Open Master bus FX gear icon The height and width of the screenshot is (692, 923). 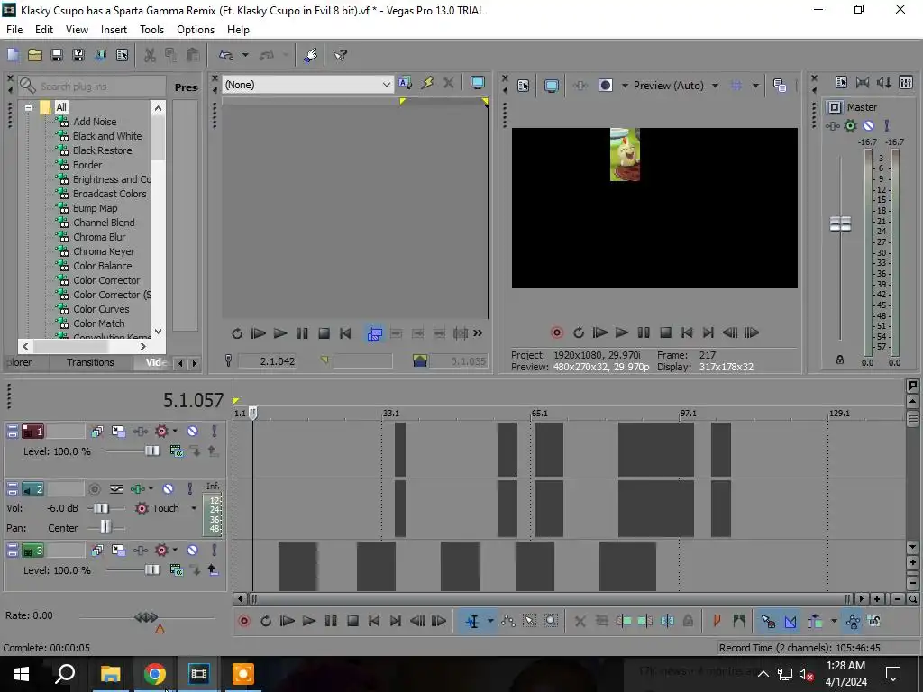[850, 125]
